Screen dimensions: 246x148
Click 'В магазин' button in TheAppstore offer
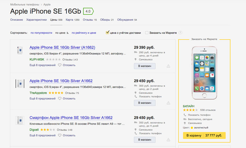click(145, 103)
